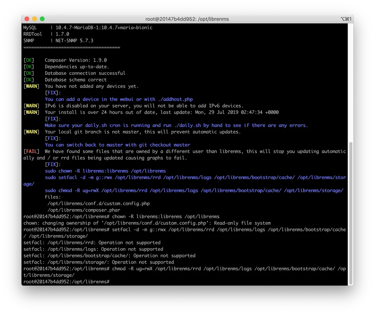The width and height of the screenshot is (375, 314).
Task: Click the red [FAIL] label
Action: 31,151
